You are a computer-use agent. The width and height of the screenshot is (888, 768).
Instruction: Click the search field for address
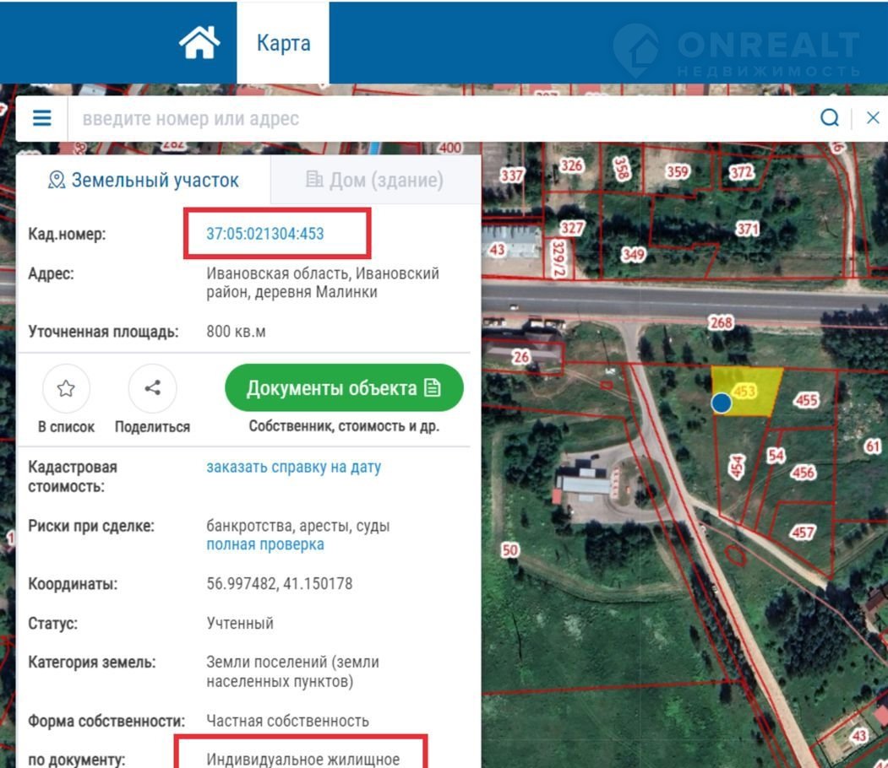coord(439,118)
